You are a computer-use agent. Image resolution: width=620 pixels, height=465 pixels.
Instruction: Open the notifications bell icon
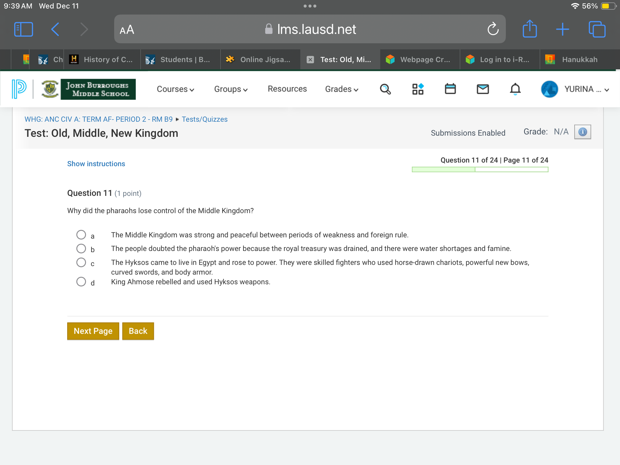(x=515, y=89)
